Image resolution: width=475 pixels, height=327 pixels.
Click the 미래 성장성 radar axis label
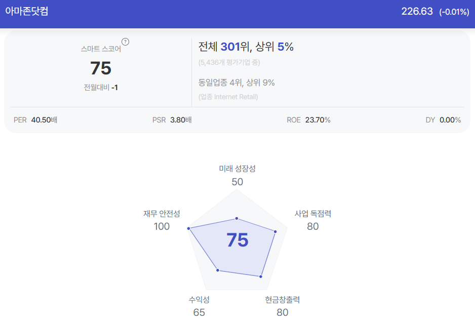coord(237,169)
